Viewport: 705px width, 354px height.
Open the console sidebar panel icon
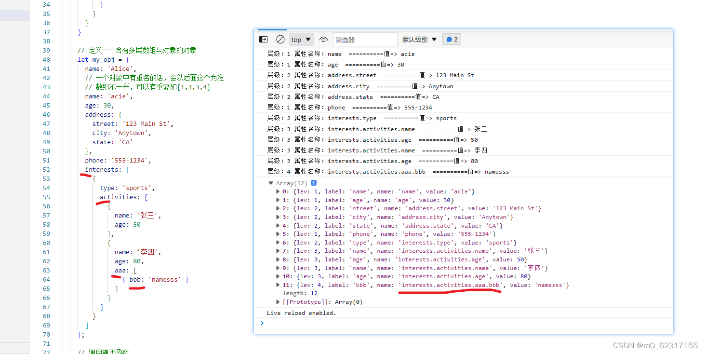263,40
